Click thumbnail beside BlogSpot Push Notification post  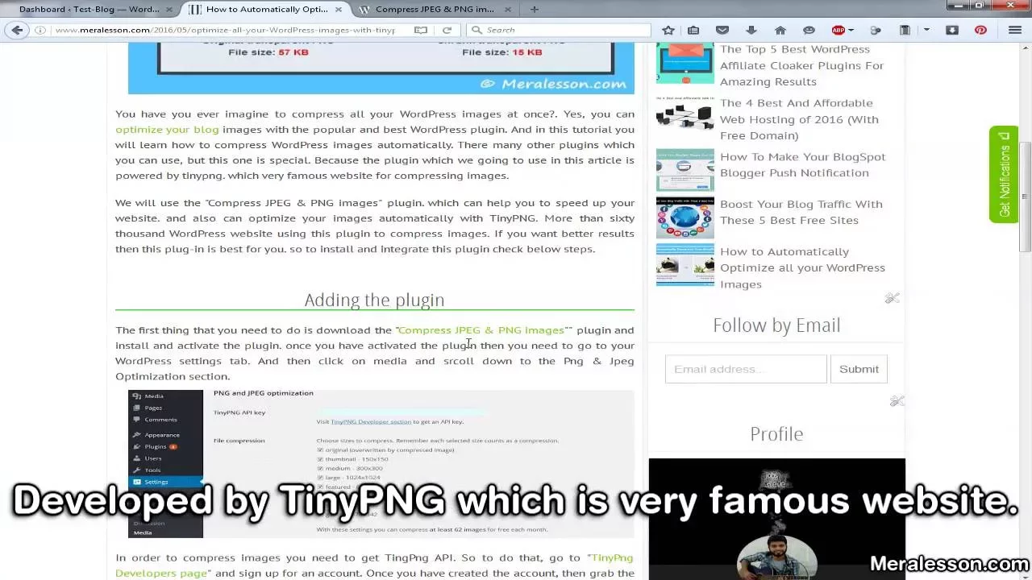685,169
